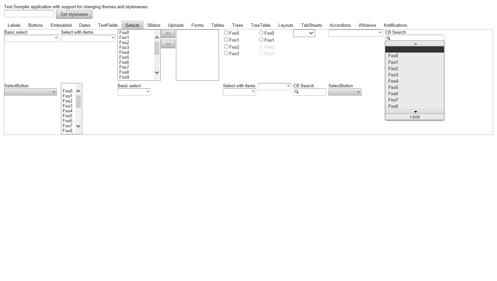Image resolution: width=497 pixels, height=281 pixels.
Task: Select Foo5 in the lower-left list
Action: [x=68, y=116]
